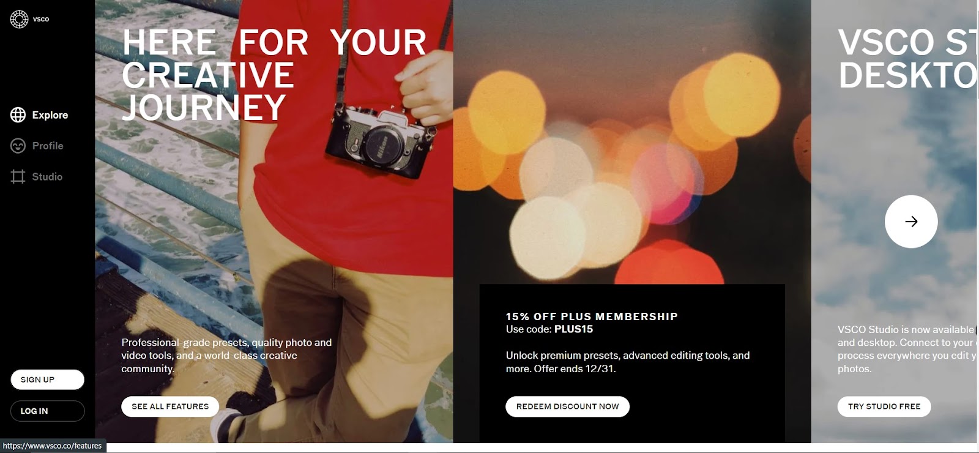Open the Profile sidebar item

(37, 146)
